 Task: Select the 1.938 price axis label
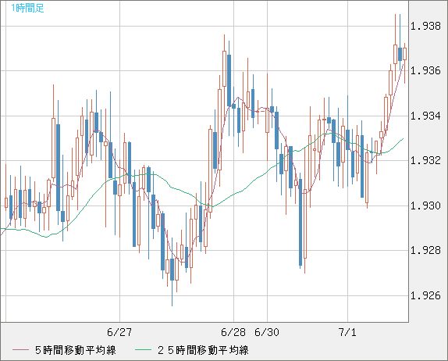point(425,27)
